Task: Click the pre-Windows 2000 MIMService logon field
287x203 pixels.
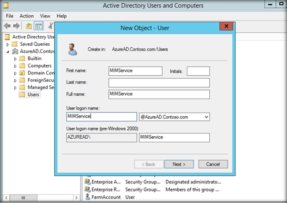Action: (x=174, y=138)
